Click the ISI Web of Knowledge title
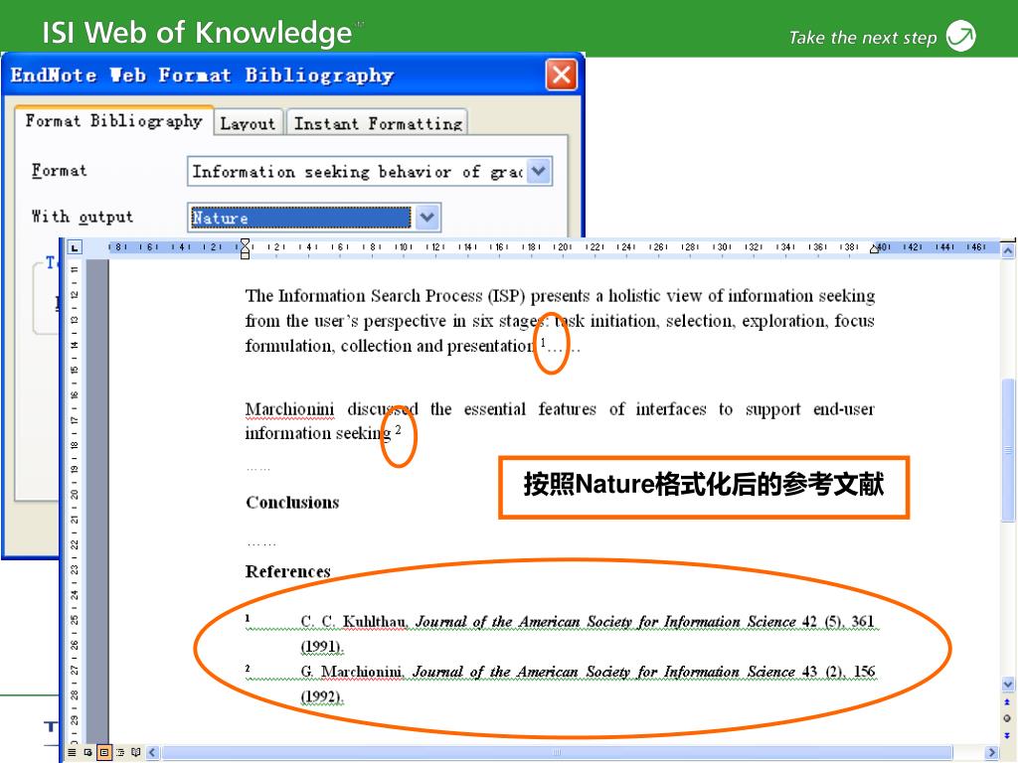This screenshot has height=763, width=1018. (x=197, y=32)
